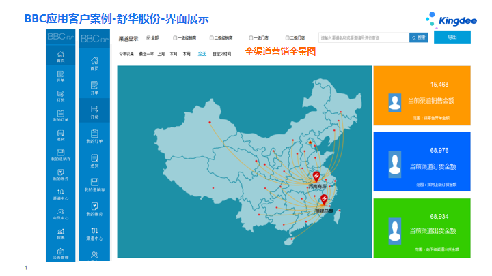Screen dimensions: 492x276
Task: Select the 今年以来 time filter
Action: [x=126, y=54]
